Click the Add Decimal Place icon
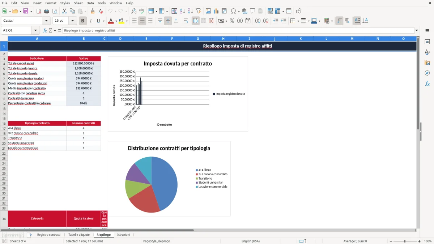The height and width of the screenshot is (244, 434). [x=258, y=21]
